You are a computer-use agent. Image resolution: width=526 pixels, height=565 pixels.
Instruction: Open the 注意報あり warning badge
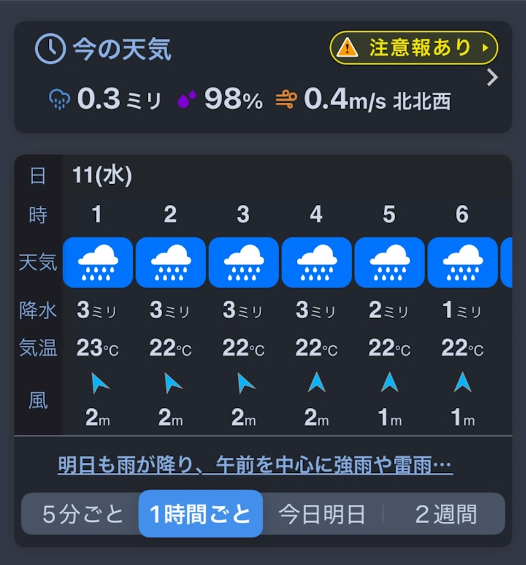[414, 48]
